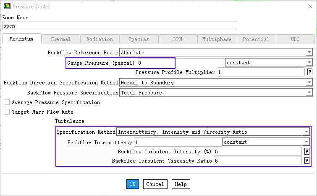Switch to the Momentum tab

[21, 39]
